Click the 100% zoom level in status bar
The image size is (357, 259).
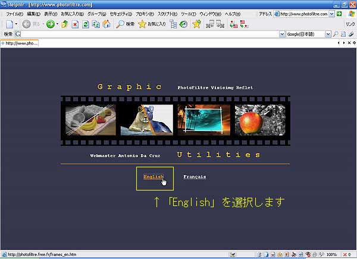(331, 254)
